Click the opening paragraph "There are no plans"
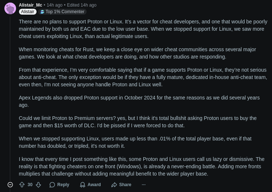Screen dimensions: 272x192 click(143, 29)
